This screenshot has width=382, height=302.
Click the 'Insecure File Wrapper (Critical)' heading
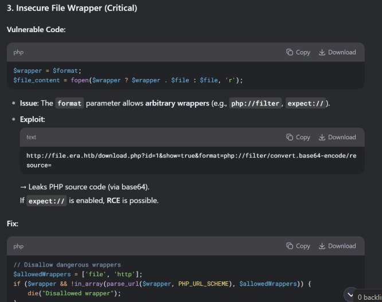coord(72,9)
